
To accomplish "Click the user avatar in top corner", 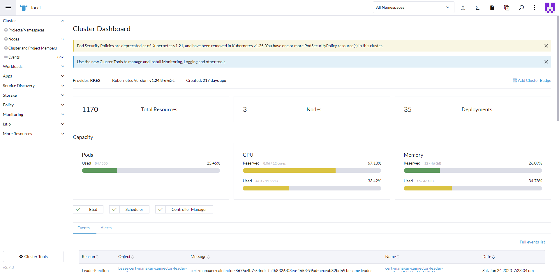I will (x=550, y=8).
